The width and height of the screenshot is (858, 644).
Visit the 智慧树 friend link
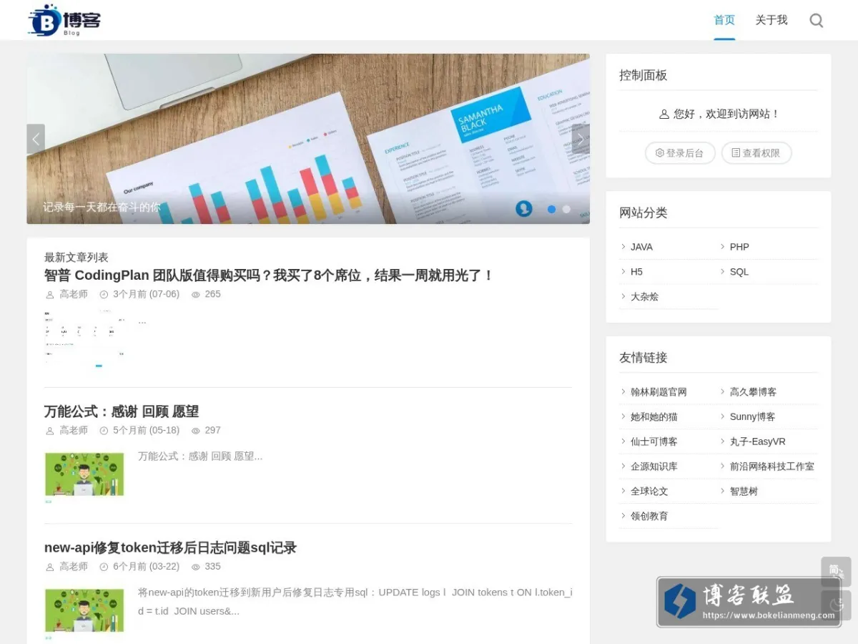click(744, 491)
